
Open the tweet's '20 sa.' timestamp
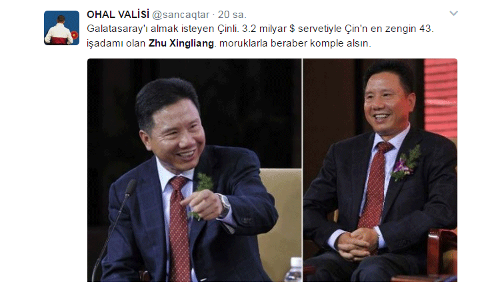(232, 15)
